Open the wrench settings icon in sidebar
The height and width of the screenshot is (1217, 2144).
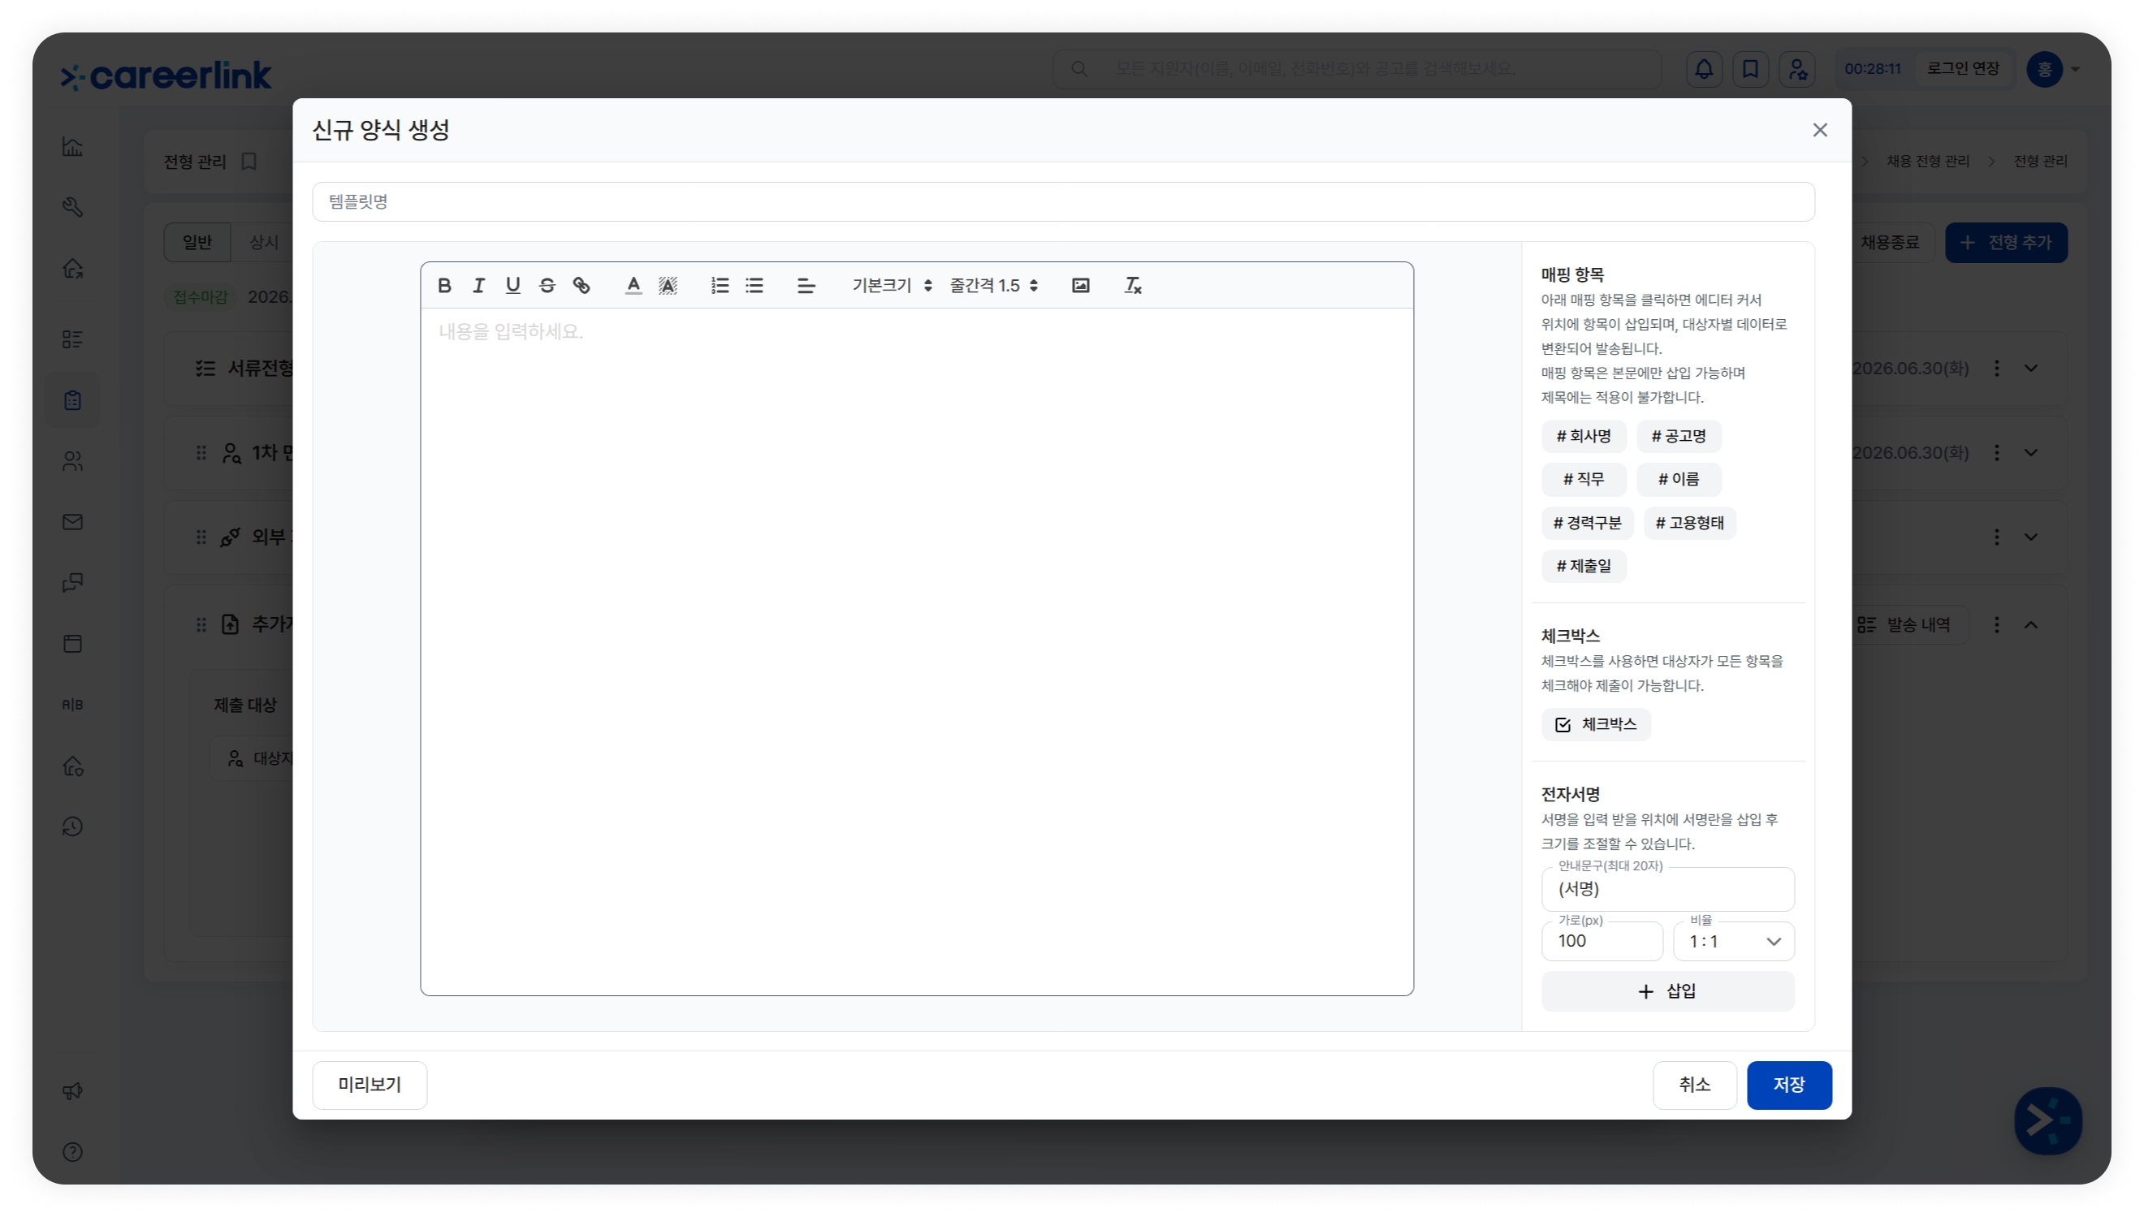pos(73,207)
